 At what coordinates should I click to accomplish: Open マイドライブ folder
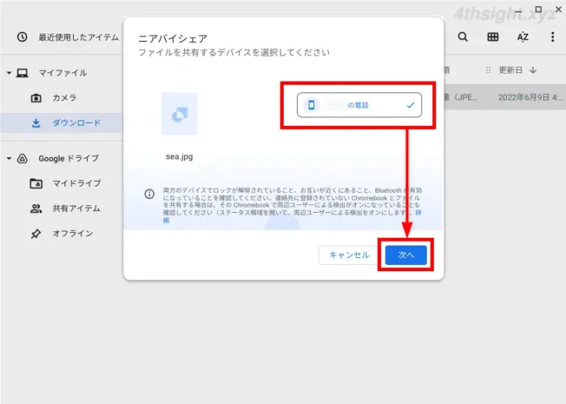[77, 183]
